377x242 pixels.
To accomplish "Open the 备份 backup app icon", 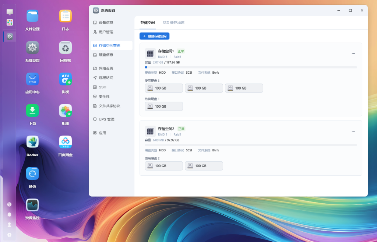I will 32,173.
